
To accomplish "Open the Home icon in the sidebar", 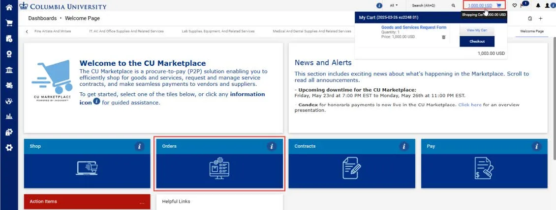I will point(9,7).
